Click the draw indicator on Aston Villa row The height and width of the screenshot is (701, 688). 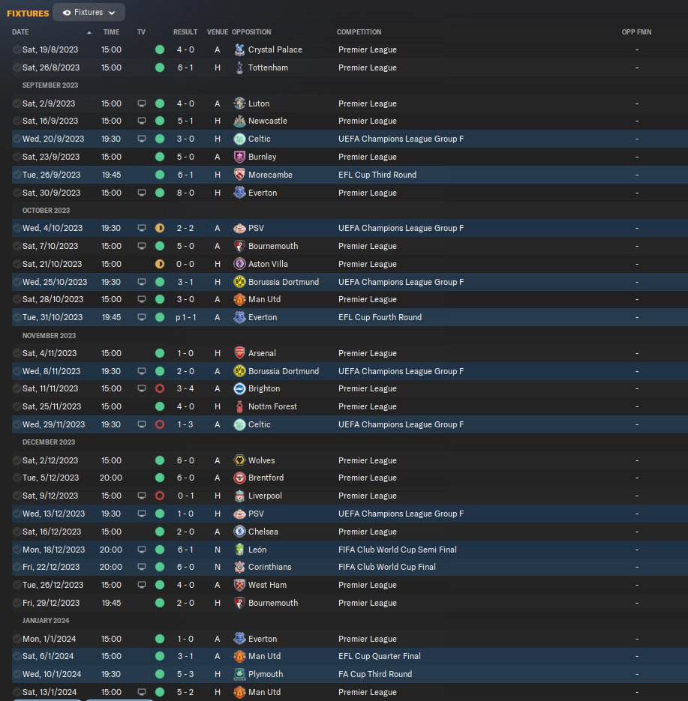pos(160,264)
